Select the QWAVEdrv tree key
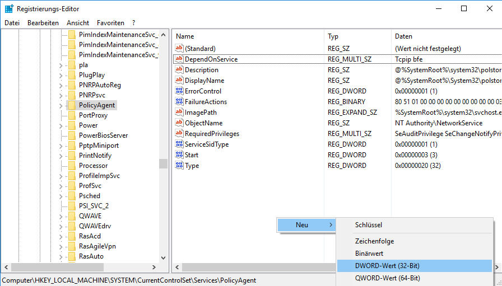502x286 pixels. click(95, 226)
